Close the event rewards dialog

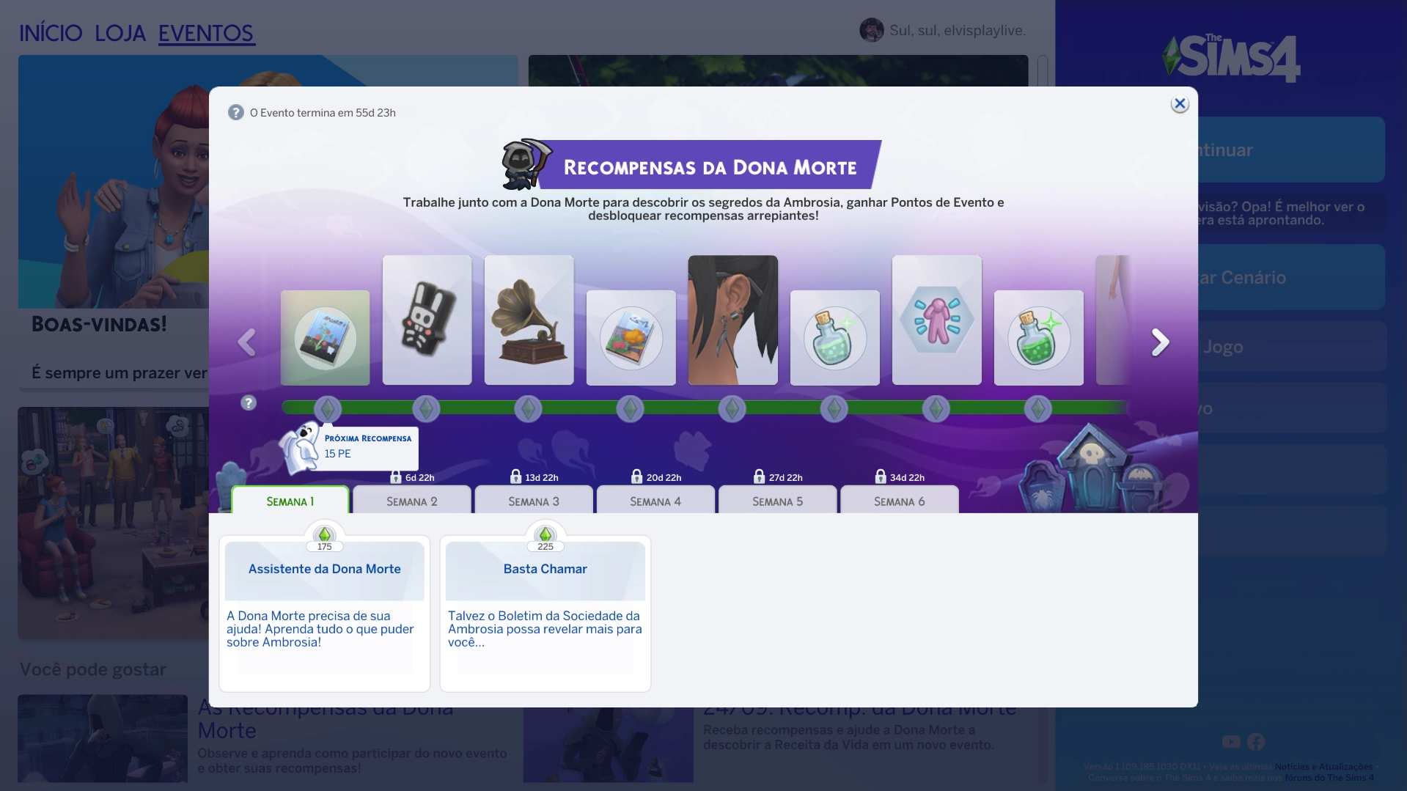point(1179,104)
